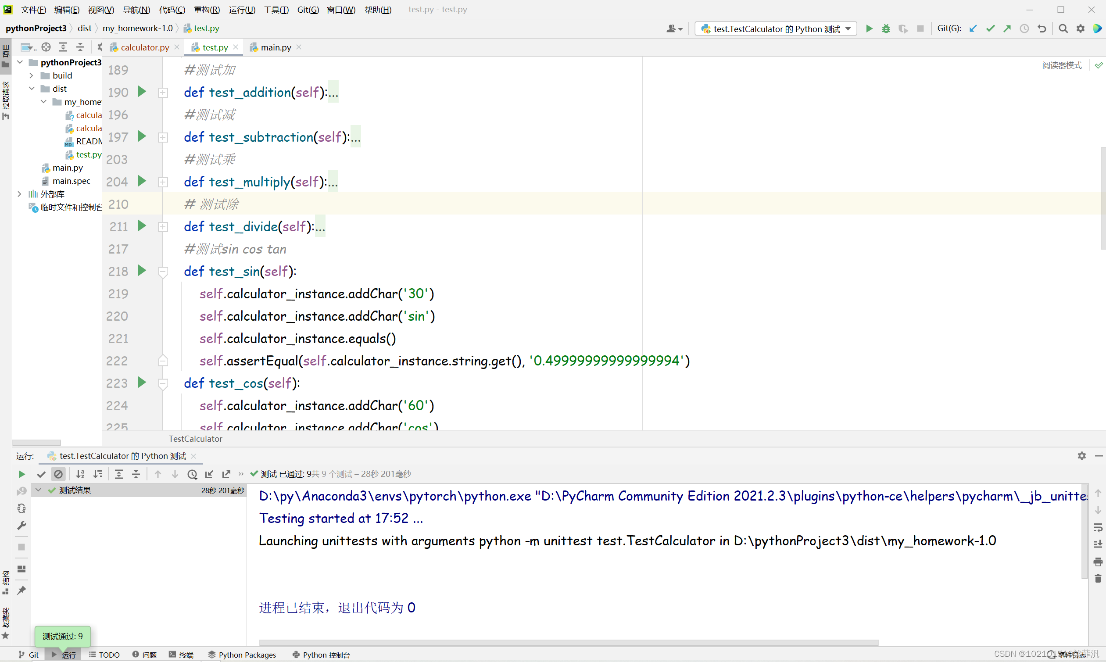Click the Git update project arrow icon

[x=973, y=29]
